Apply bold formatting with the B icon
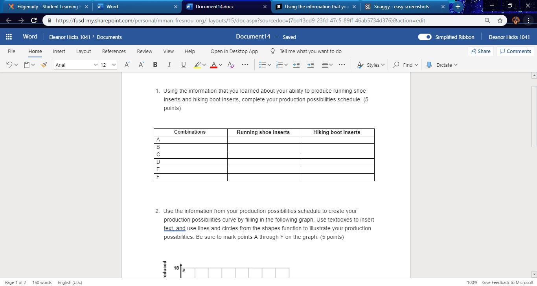Viewport: 537px width, 286px height. (155, 65)
